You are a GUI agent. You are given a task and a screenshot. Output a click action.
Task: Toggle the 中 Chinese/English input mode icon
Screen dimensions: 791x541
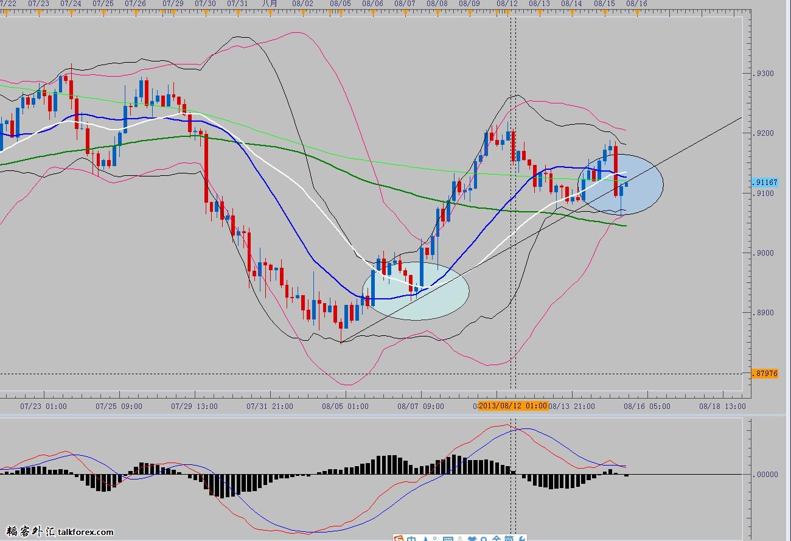click(x=411, y=538)
